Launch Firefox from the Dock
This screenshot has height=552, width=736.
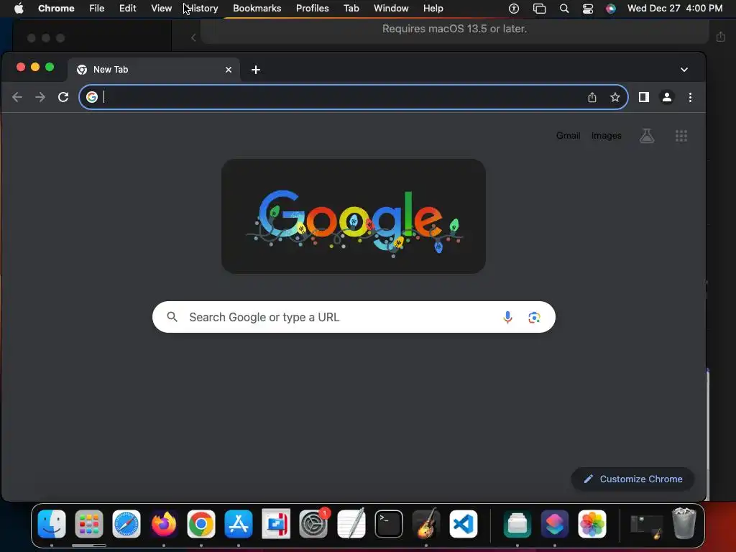click(x=164, y=524)
